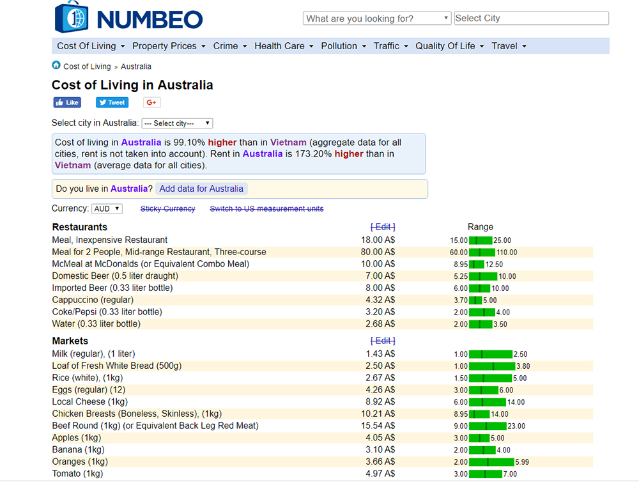The image size is (639, 482).
Task: Open the AUD currency dropdown
Action: click(x=107, y=209)
